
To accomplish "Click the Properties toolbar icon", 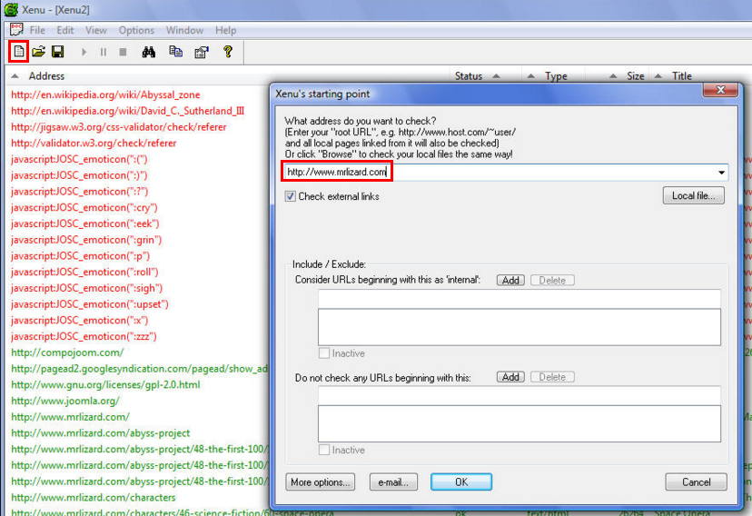I will [202, 52].
